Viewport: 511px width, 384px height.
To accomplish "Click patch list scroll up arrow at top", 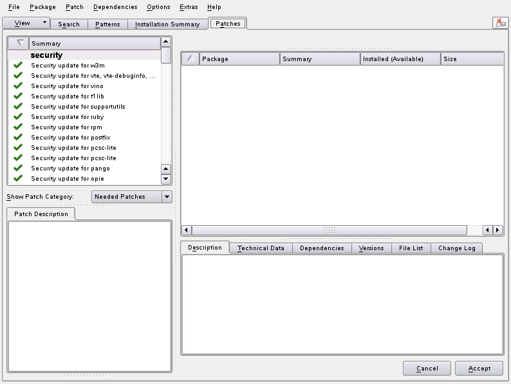I will (x=166, y=42).
